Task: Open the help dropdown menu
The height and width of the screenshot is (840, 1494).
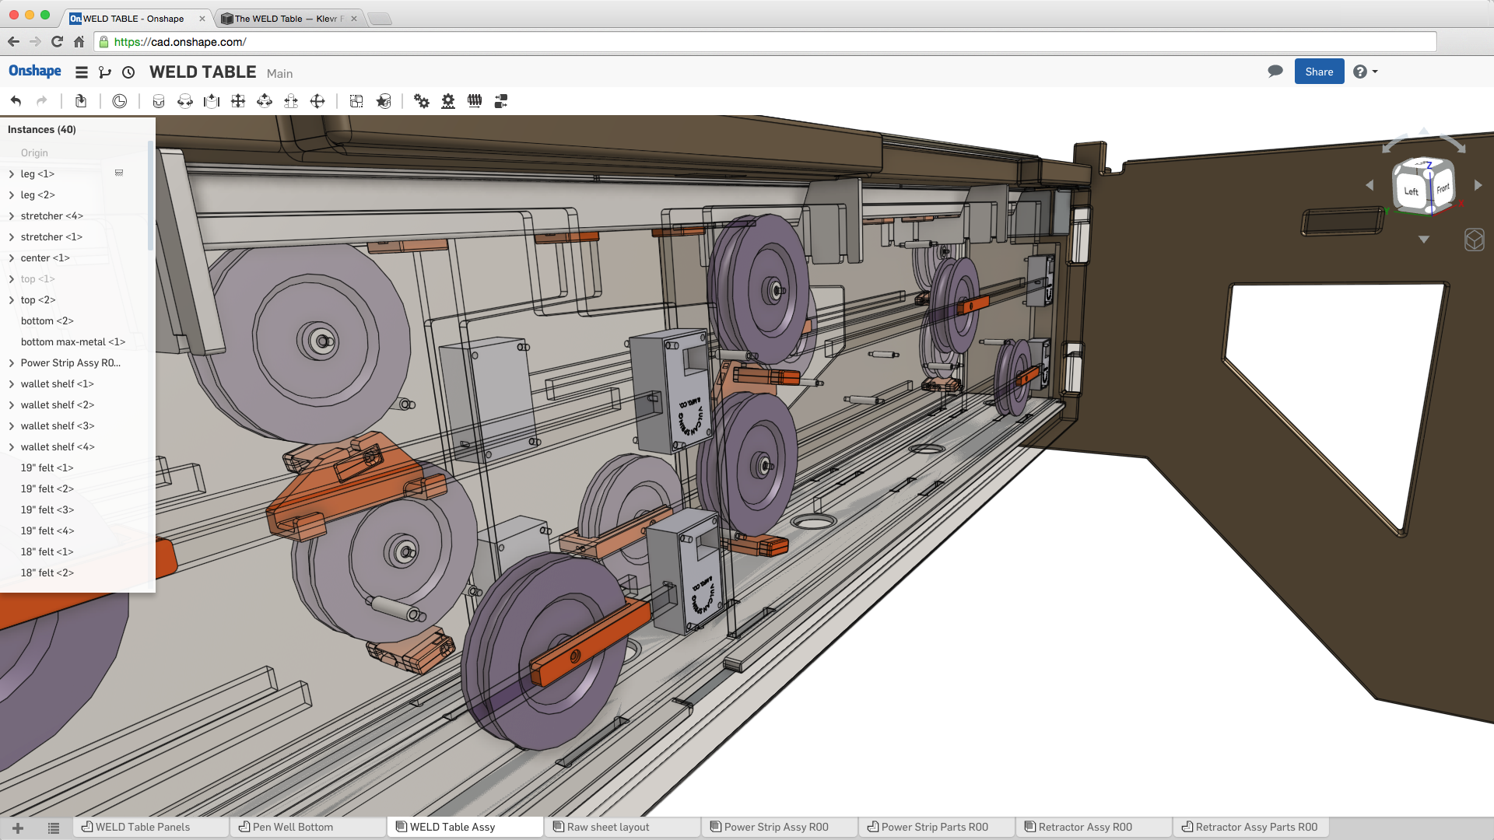Action: coord(1365,72)
